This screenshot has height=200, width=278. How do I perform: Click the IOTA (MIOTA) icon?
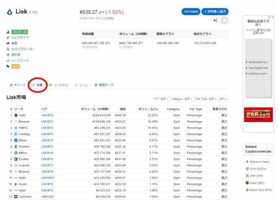click(x=247, y=169)
